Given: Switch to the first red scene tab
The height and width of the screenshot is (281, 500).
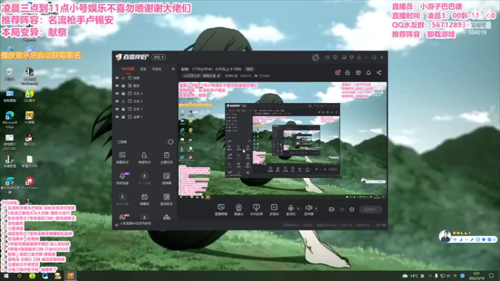Looking at the screenshot, I should (x=128, y=69).
